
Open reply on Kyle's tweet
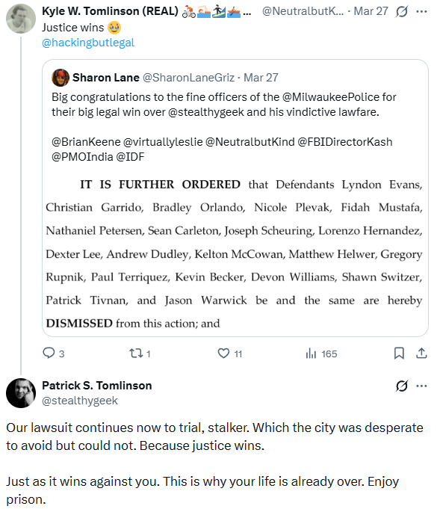point(54,354)
